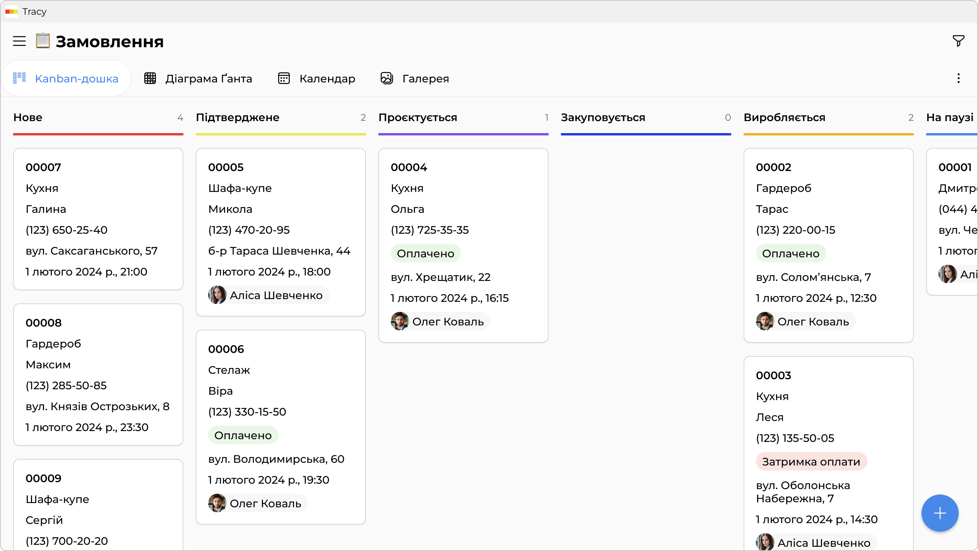Viewport: 978px width, 551px height.
Task: Click the Tracy app logo icon
Action: pyautogui.click(x=12, y=12)
